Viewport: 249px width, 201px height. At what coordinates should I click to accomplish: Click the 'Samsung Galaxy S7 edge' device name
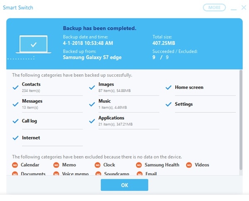92,57
